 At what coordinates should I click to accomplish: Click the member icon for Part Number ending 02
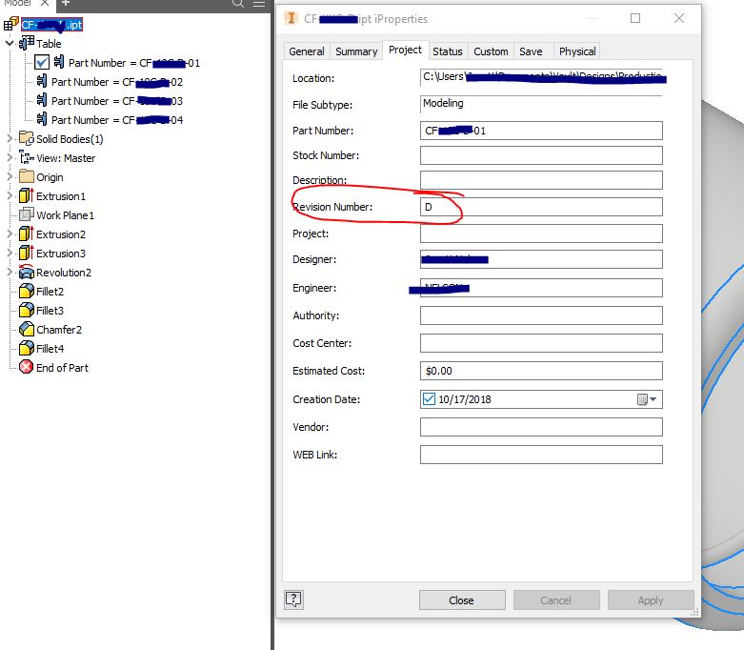click(42, 81)
